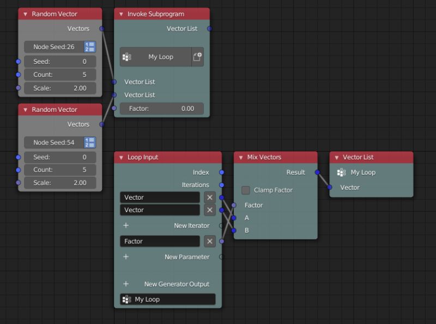
Task: Remove the second Vector iterator with its X icon
Action: [x=209, y=210]
